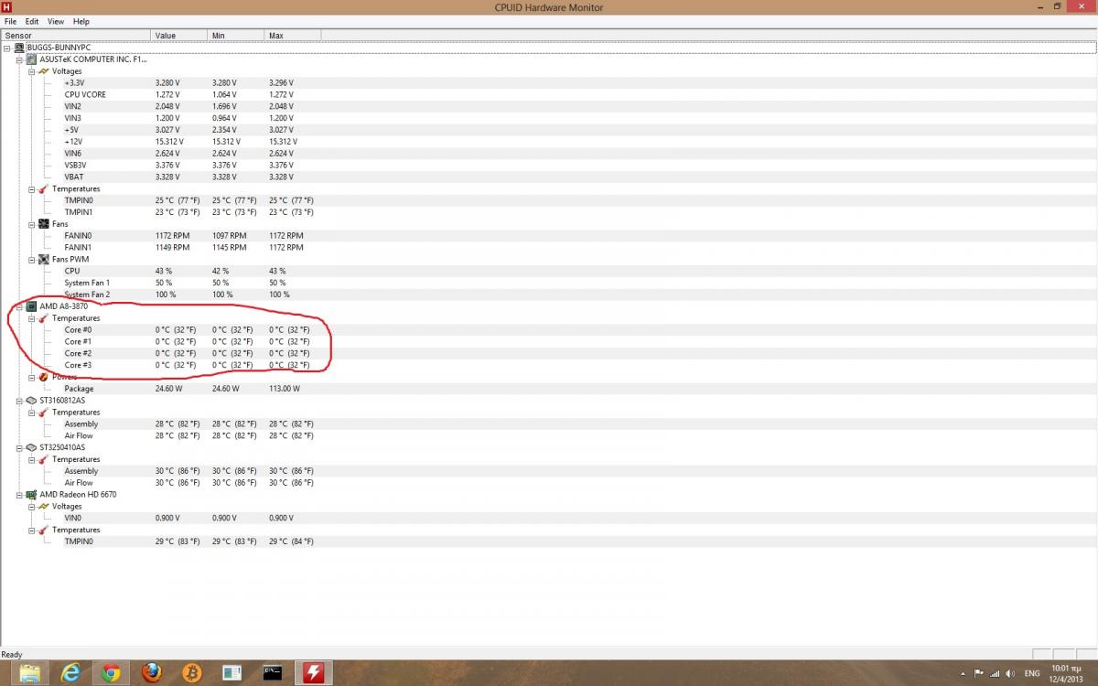Click the 1097 RPM min value
Viewport: 1098px width, 686px height.
tap(229, 236)
